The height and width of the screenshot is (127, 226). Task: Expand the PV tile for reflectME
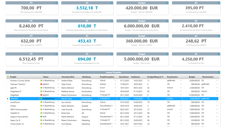point(56,3)
